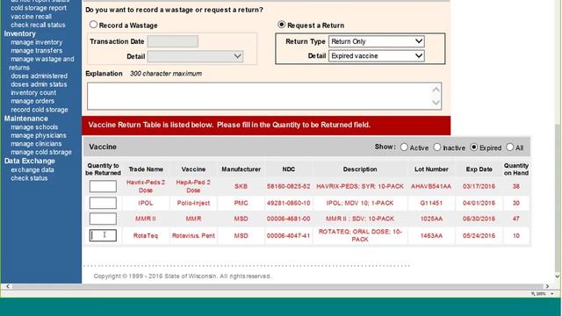The image size is (562, 316).
Task: Select the Record a Wastage radio button
Action: point(94,25)
